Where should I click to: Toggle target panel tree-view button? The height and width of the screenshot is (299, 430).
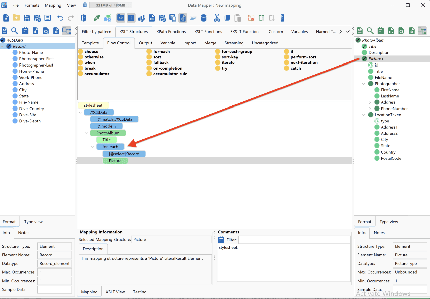pos(422,31)
